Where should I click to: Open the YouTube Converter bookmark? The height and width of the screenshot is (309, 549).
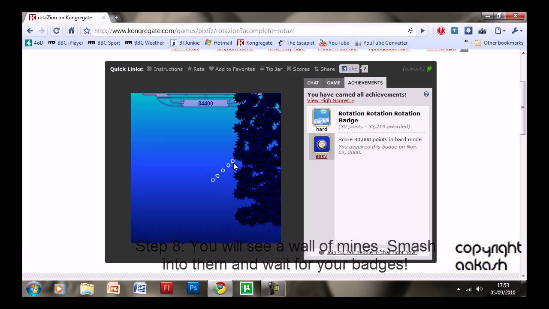click(380, 43)
